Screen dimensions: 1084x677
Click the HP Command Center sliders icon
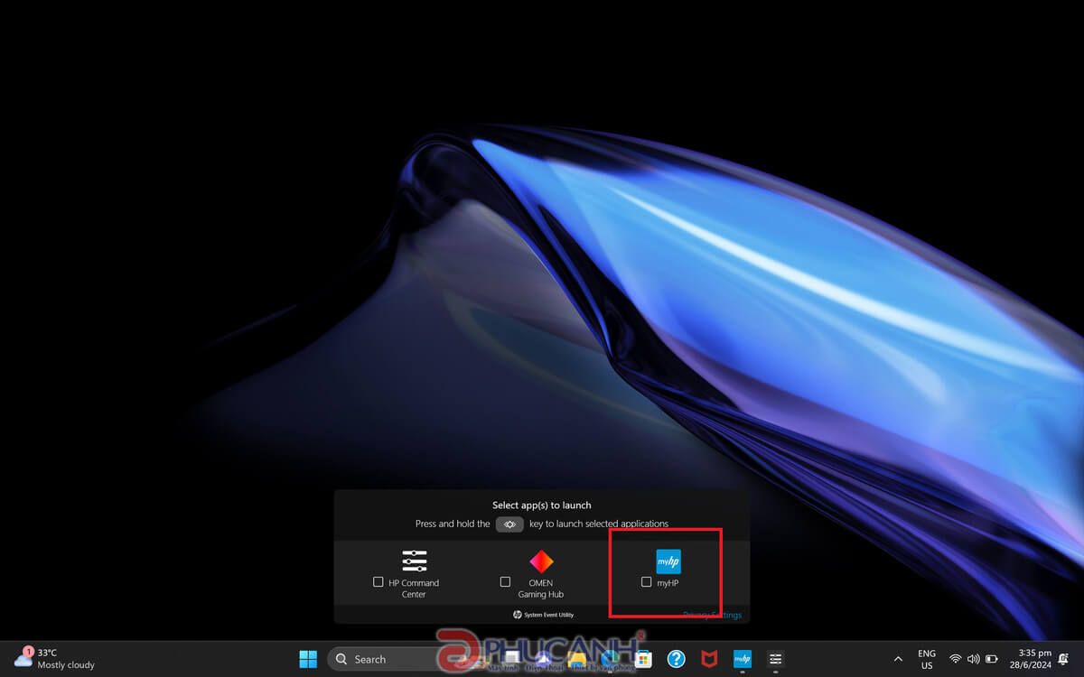point(415,561)
